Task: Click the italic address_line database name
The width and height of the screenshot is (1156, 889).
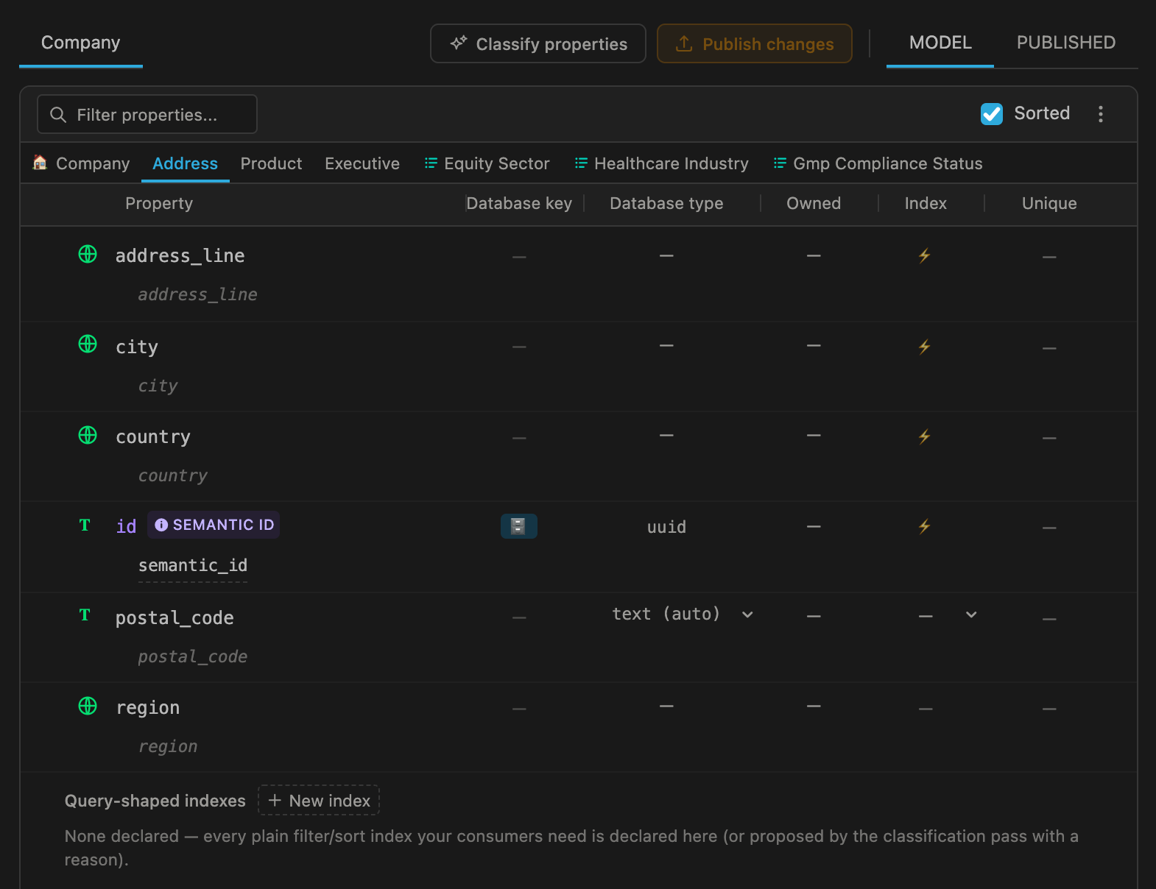Action: 198,294
